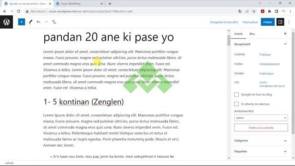Image resolution: width=295 pixels, height=166 pixels.
Task: Click the paragraph ending "Aenean nec lorem."
Action: pos(113,130)
